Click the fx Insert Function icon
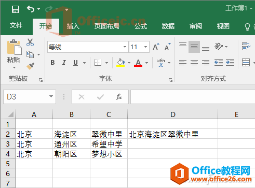The height and width of the screenshot is (188, 255). click(119, 97)
